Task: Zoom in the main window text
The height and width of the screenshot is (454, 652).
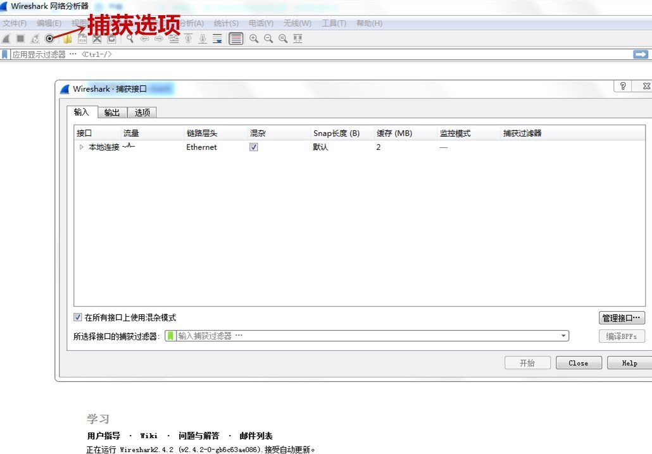Action: [x=254, y=39]
